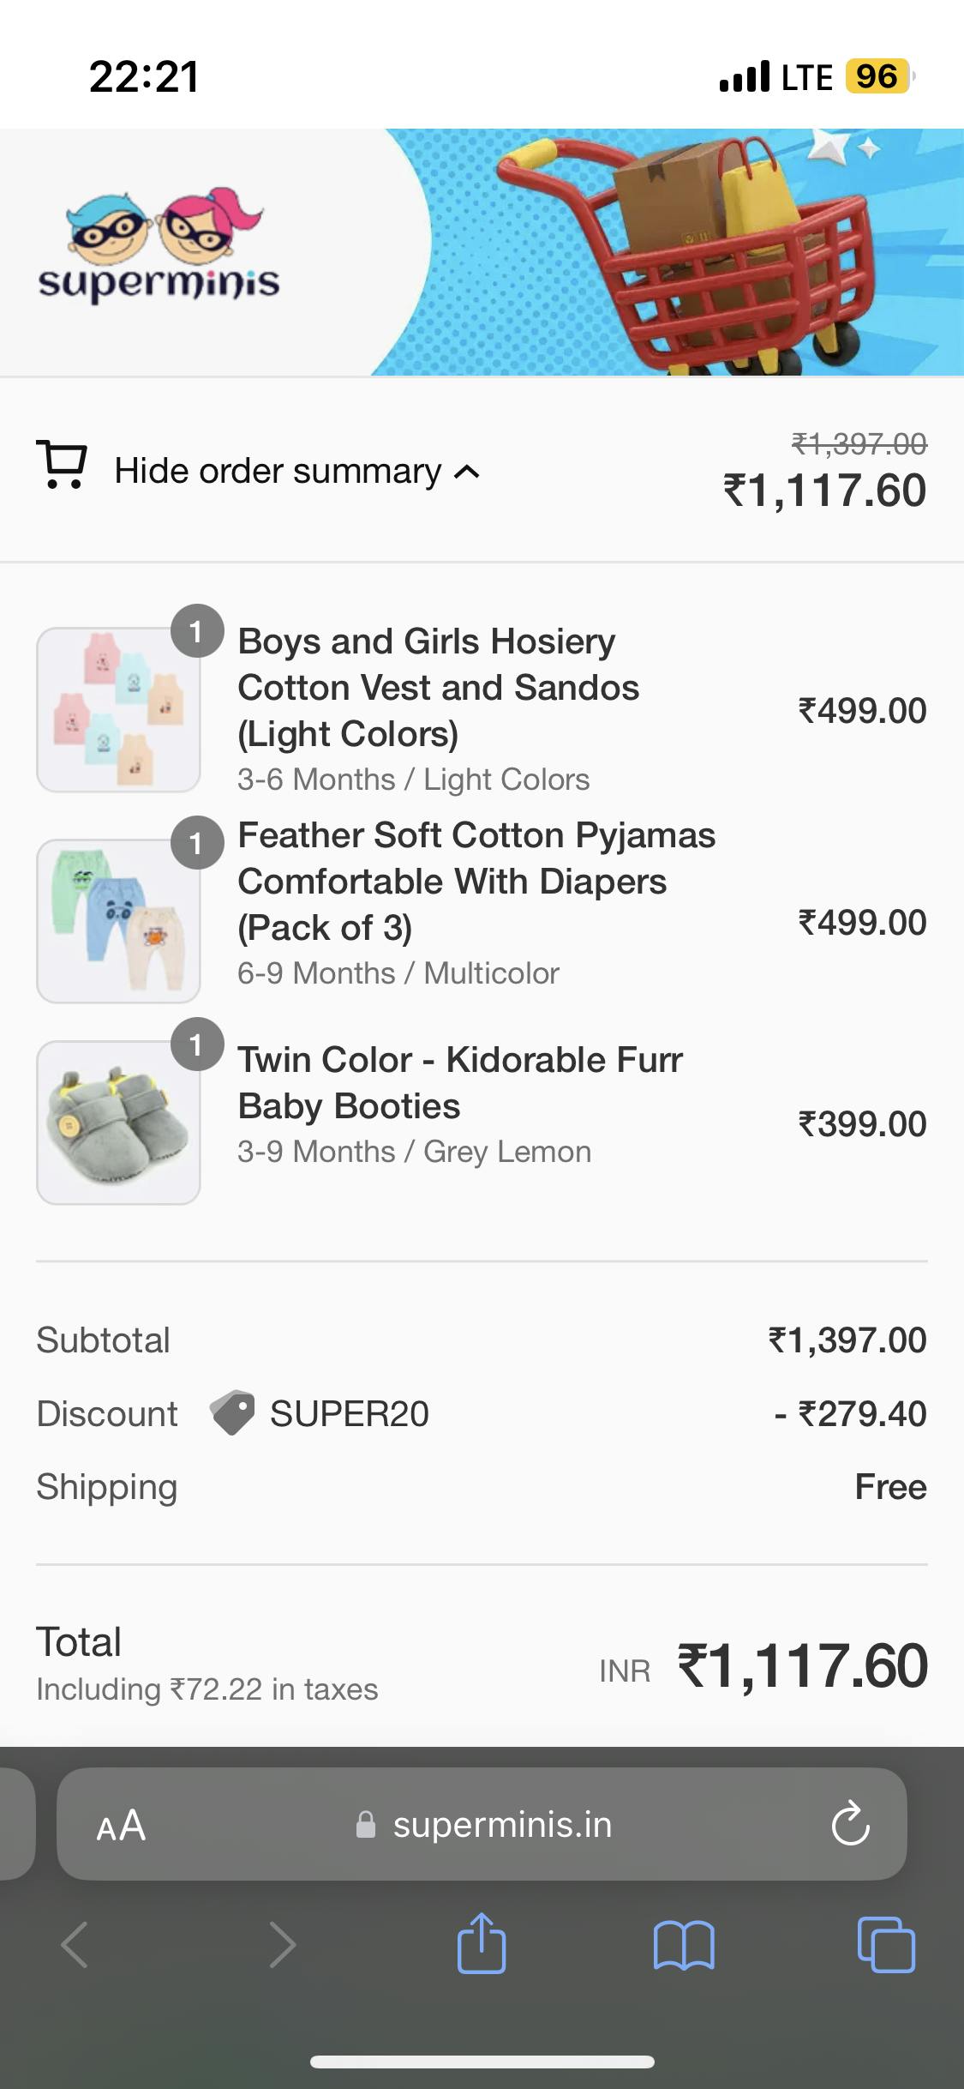Collapse the Hide order summary chevron
Screen dimensions: 964x2089
[467, 472]
